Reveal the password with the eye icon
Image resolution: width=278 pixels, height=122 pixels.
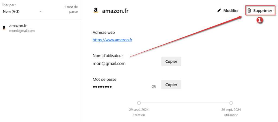pyautogui.click(x=154, y=87)
